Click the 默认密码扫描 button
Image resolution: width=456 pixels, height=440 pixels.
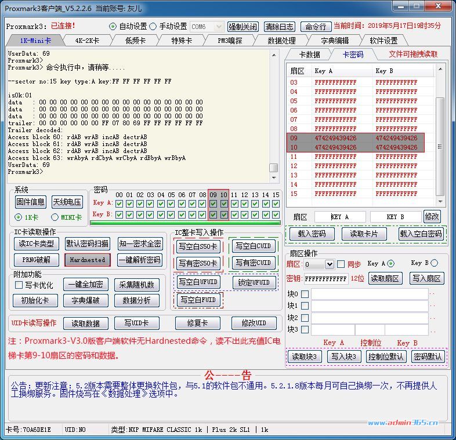87,243
